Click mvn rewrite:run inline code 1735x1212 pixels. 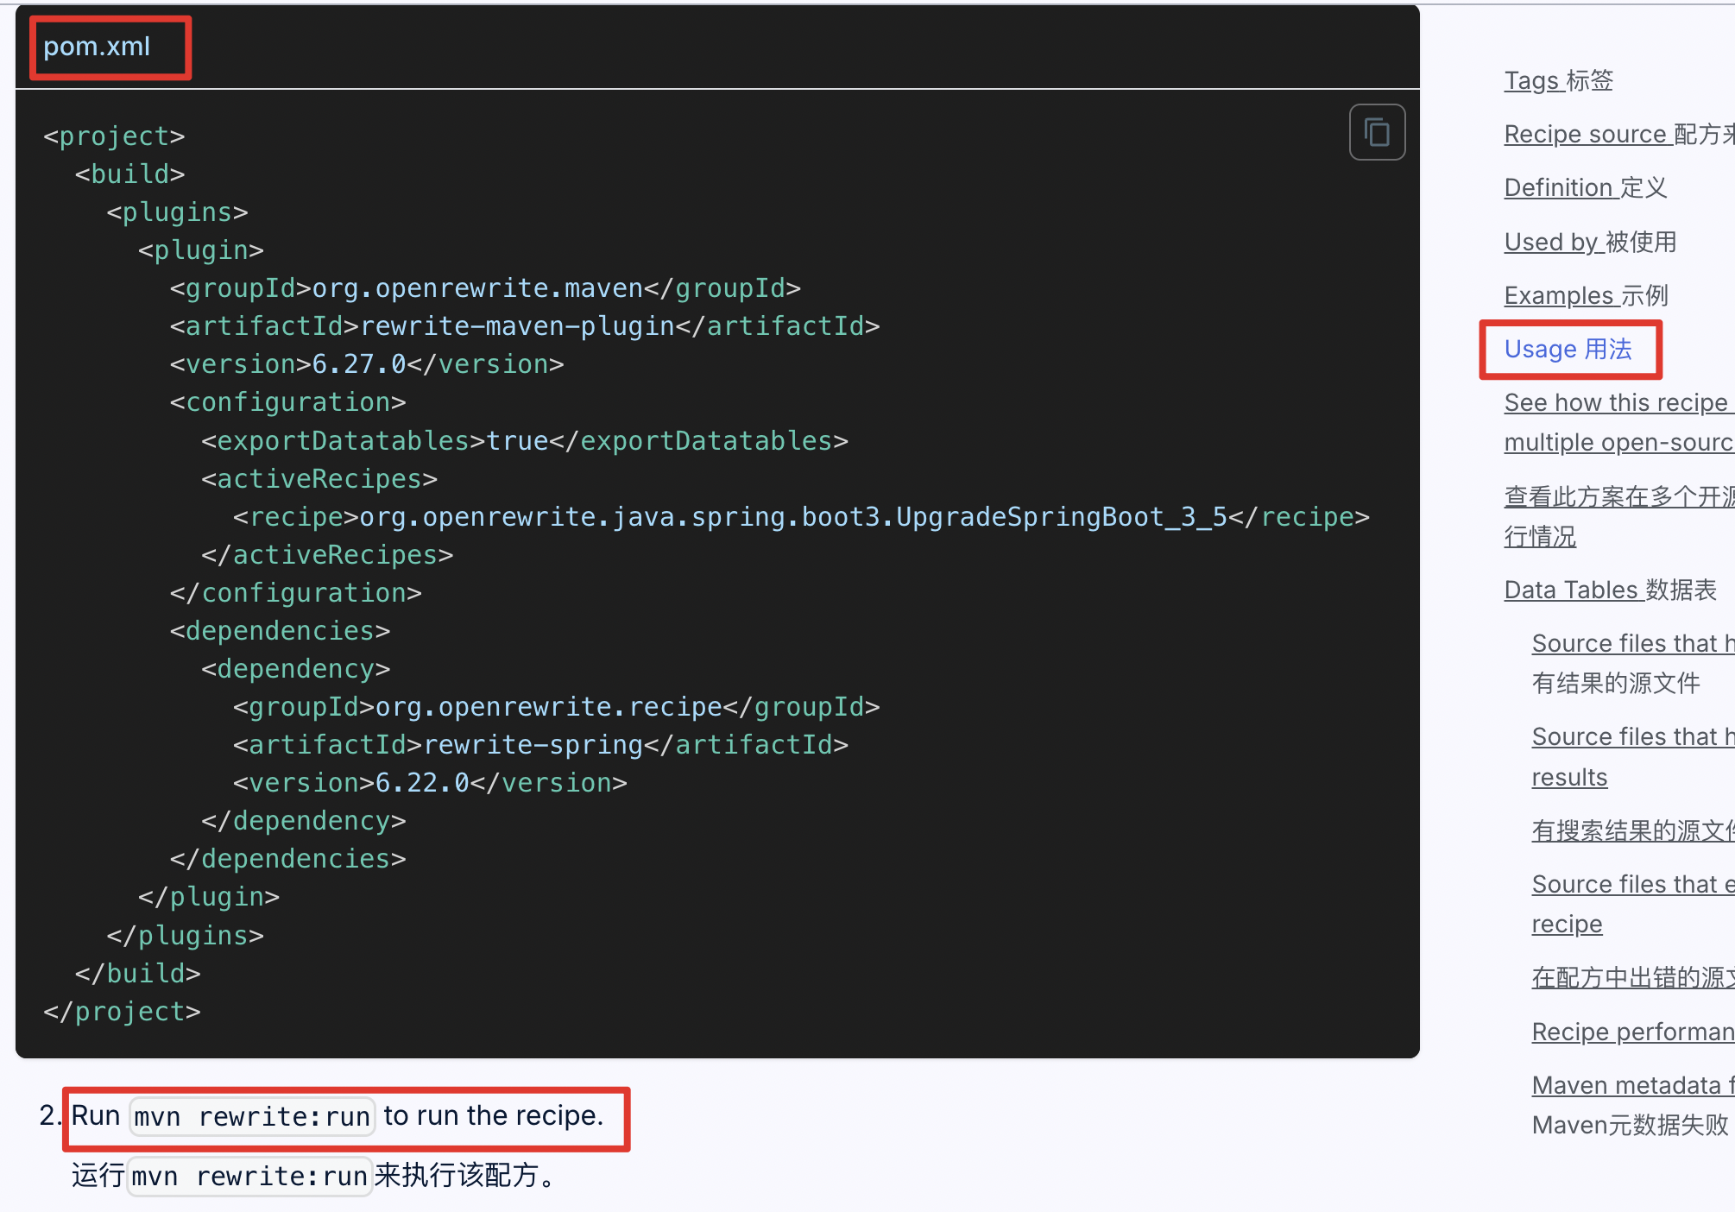click(252, 1117)
